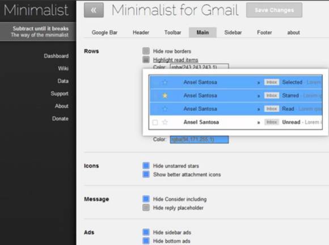
Task: Edit the read items color field
Action: [199, 66]
